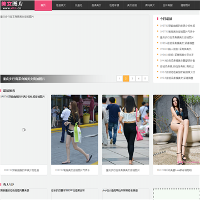Open thumbnail of woman with pink bag
Viewport: 200px width, 200px height.
point(126,130)
